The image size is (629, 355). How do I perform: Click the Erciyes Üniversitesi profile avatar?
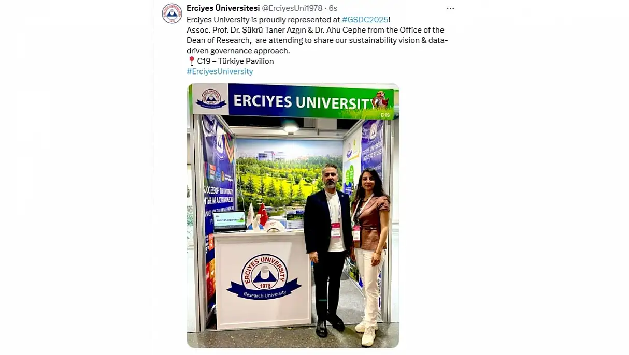pyautogui.click(x=172, y=13)
